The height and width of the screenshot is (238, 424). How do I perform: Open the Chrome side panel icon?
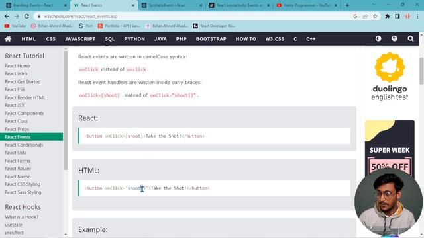(397, 16)
